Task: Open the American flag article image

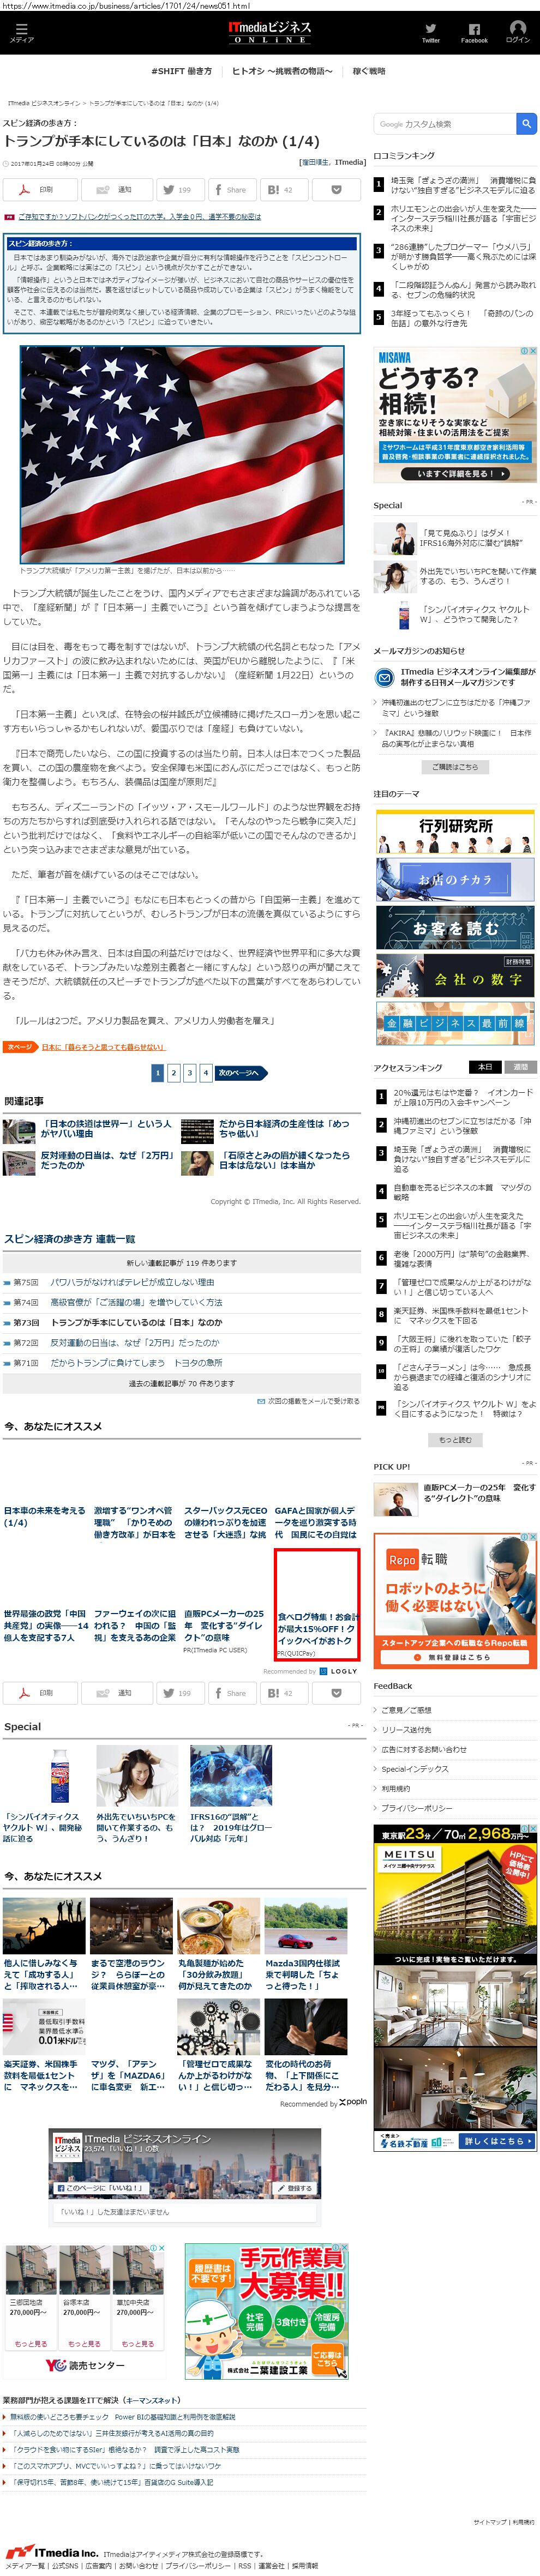Action: point(181,455)
